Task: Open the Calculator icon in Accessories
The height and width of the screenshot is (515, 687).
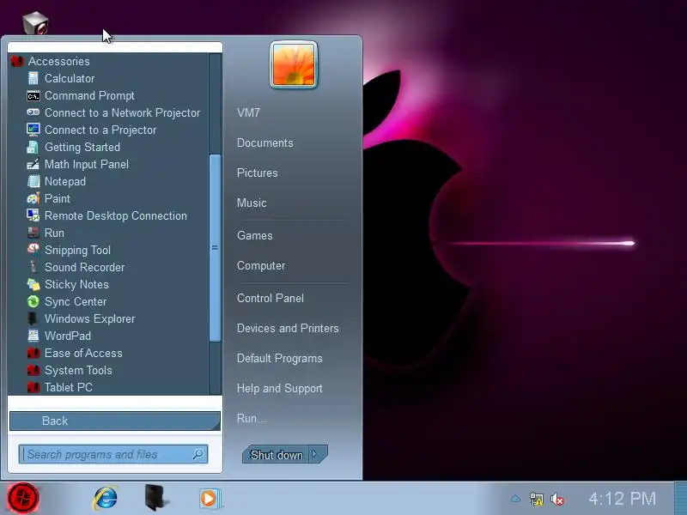Action: [x=33, y=78]
